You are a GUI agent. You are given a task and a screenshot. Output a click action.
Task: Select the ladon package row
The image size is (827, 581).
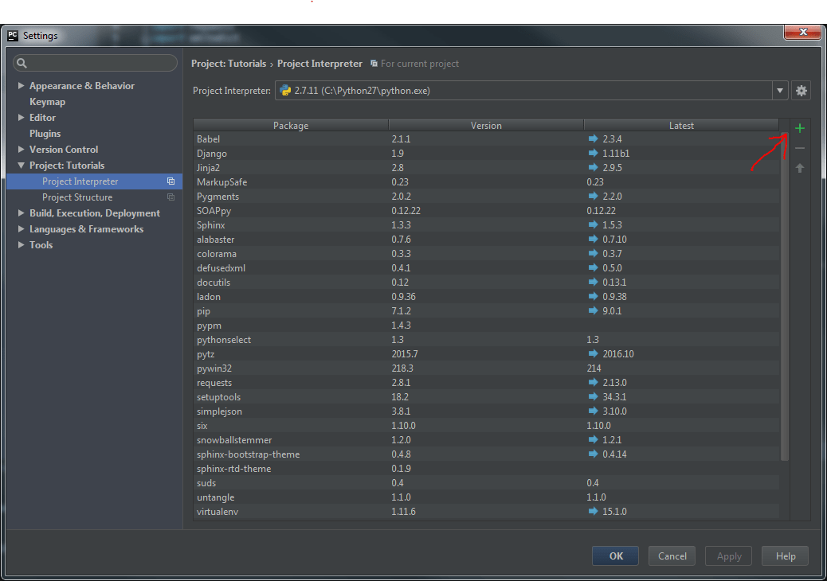(x=486, y=297)
